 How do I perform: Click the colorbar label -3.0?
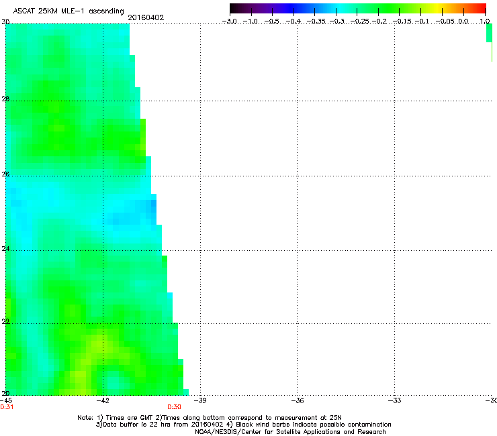229,21
